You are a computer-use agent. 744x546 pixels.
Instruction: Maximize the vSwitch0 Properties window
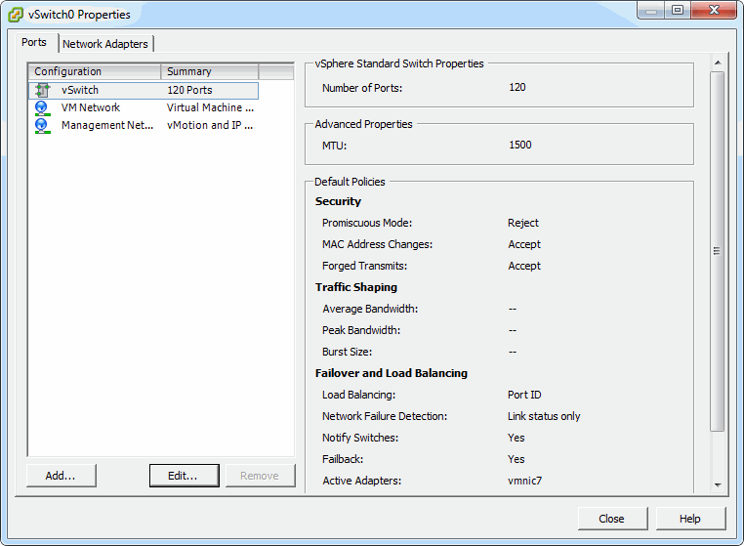pyautogui.click(x=678, y=10)
